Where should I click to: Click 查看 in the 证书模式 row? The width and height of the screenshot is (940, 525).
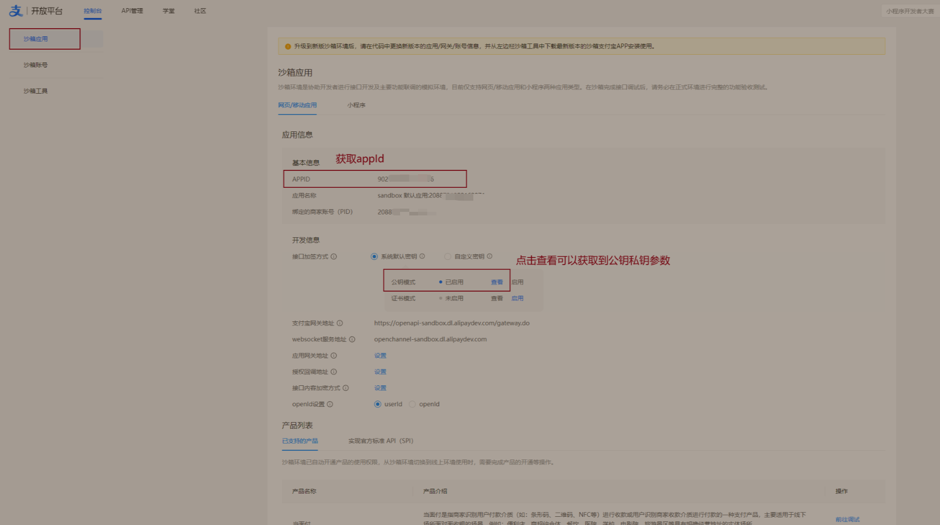497,298
